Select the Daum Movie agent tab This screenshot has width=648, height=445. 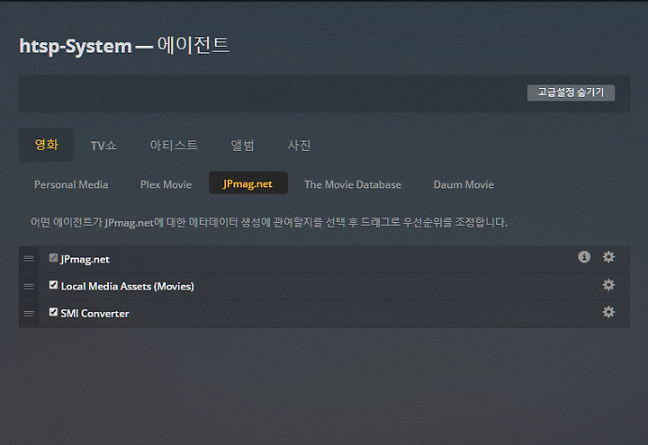463,184
